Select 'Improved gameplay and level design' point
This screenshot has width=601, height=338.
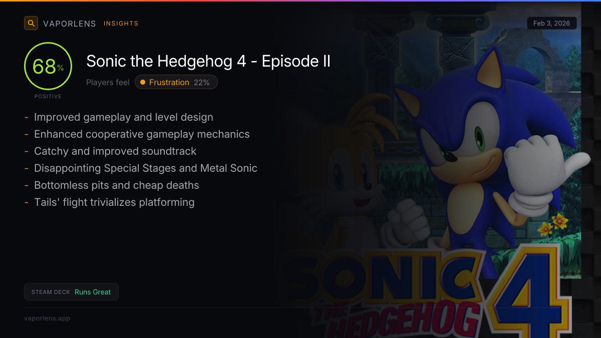pos(124,117)
